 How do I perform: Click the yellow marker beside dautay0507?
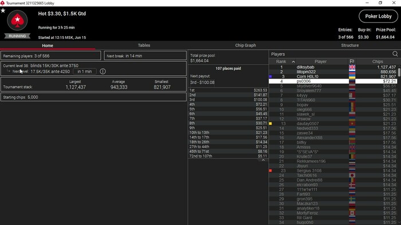(x=270, y=124)
